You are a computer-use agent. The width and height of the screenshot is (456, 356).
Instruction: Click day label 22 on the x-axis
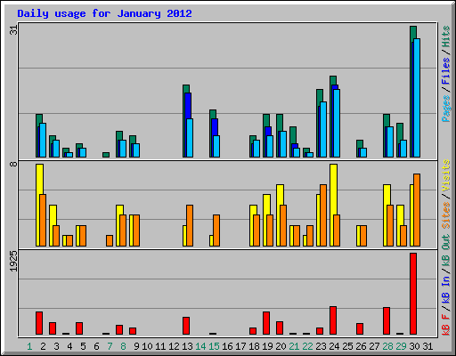pos(307,346)
